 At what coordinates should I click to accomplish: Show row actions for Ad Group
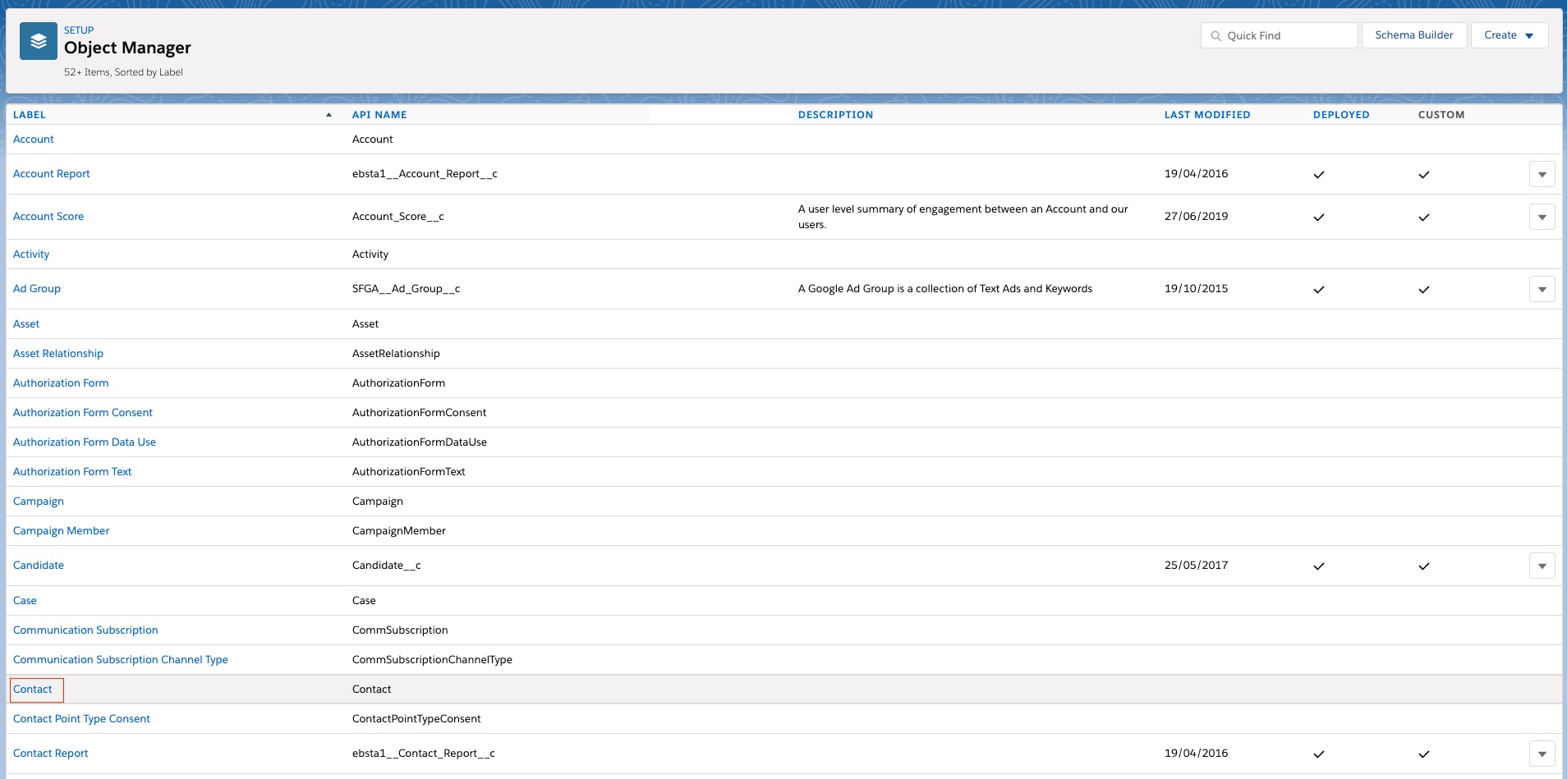1542,290
